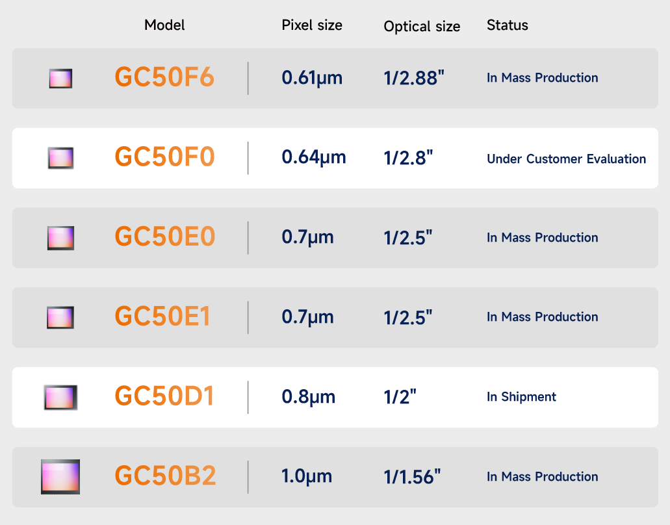Select the GC50E0 sensor chip image
This screenshot has width=670, height=525.
[x=60, y=238]
